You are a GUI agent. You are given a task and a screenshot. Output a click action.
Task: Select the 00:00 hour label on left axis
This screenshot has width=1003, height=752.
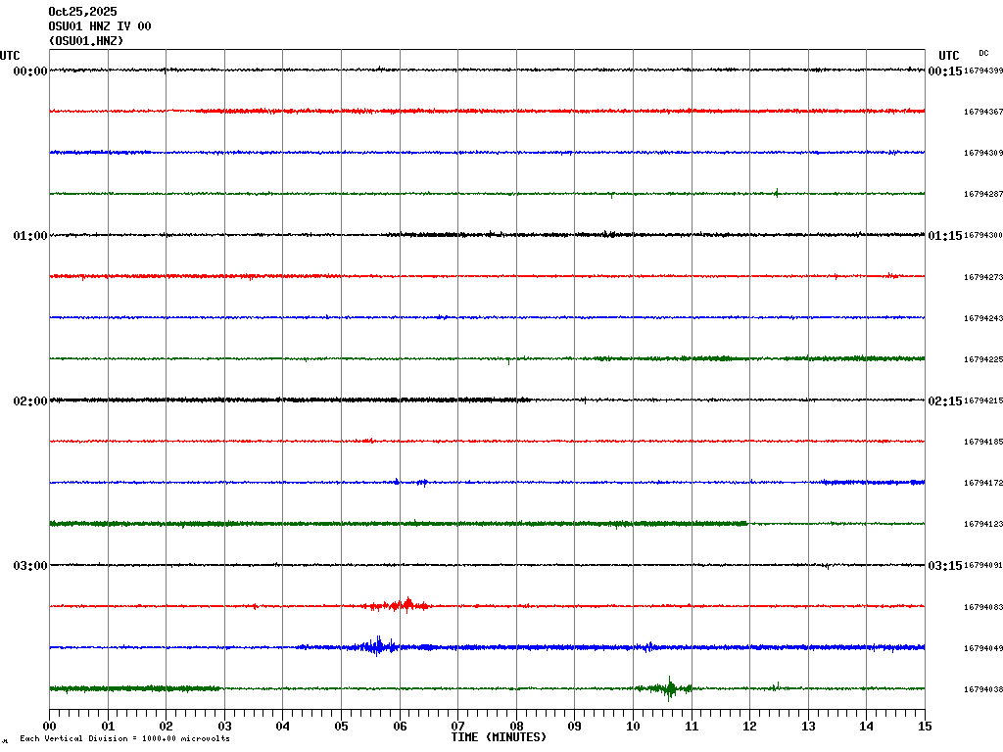tap(30, 71)
